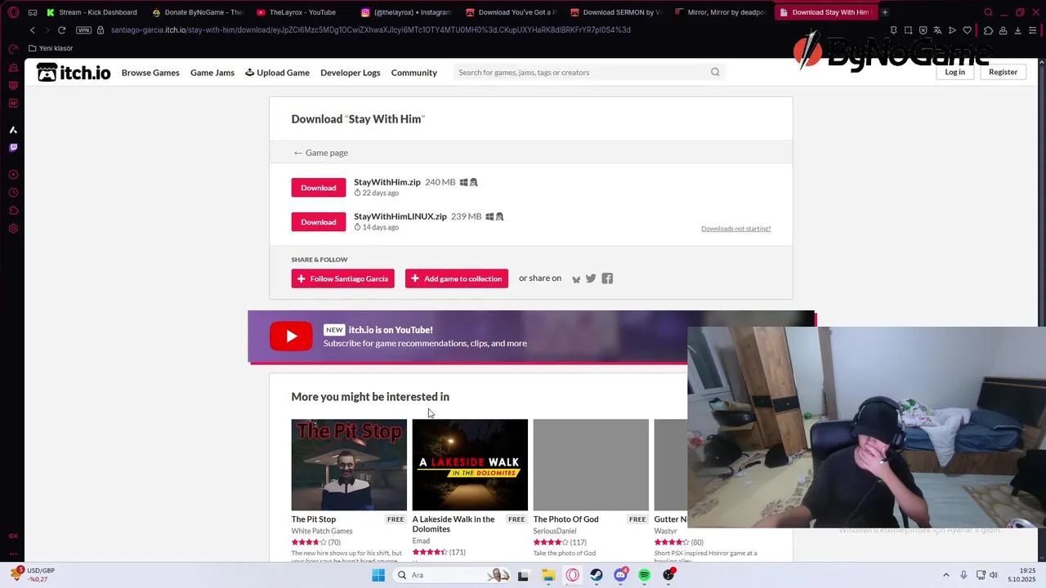Reload the page with browser refresh icon
This screenshot has height=588, width=1046.
pos(61,30)
